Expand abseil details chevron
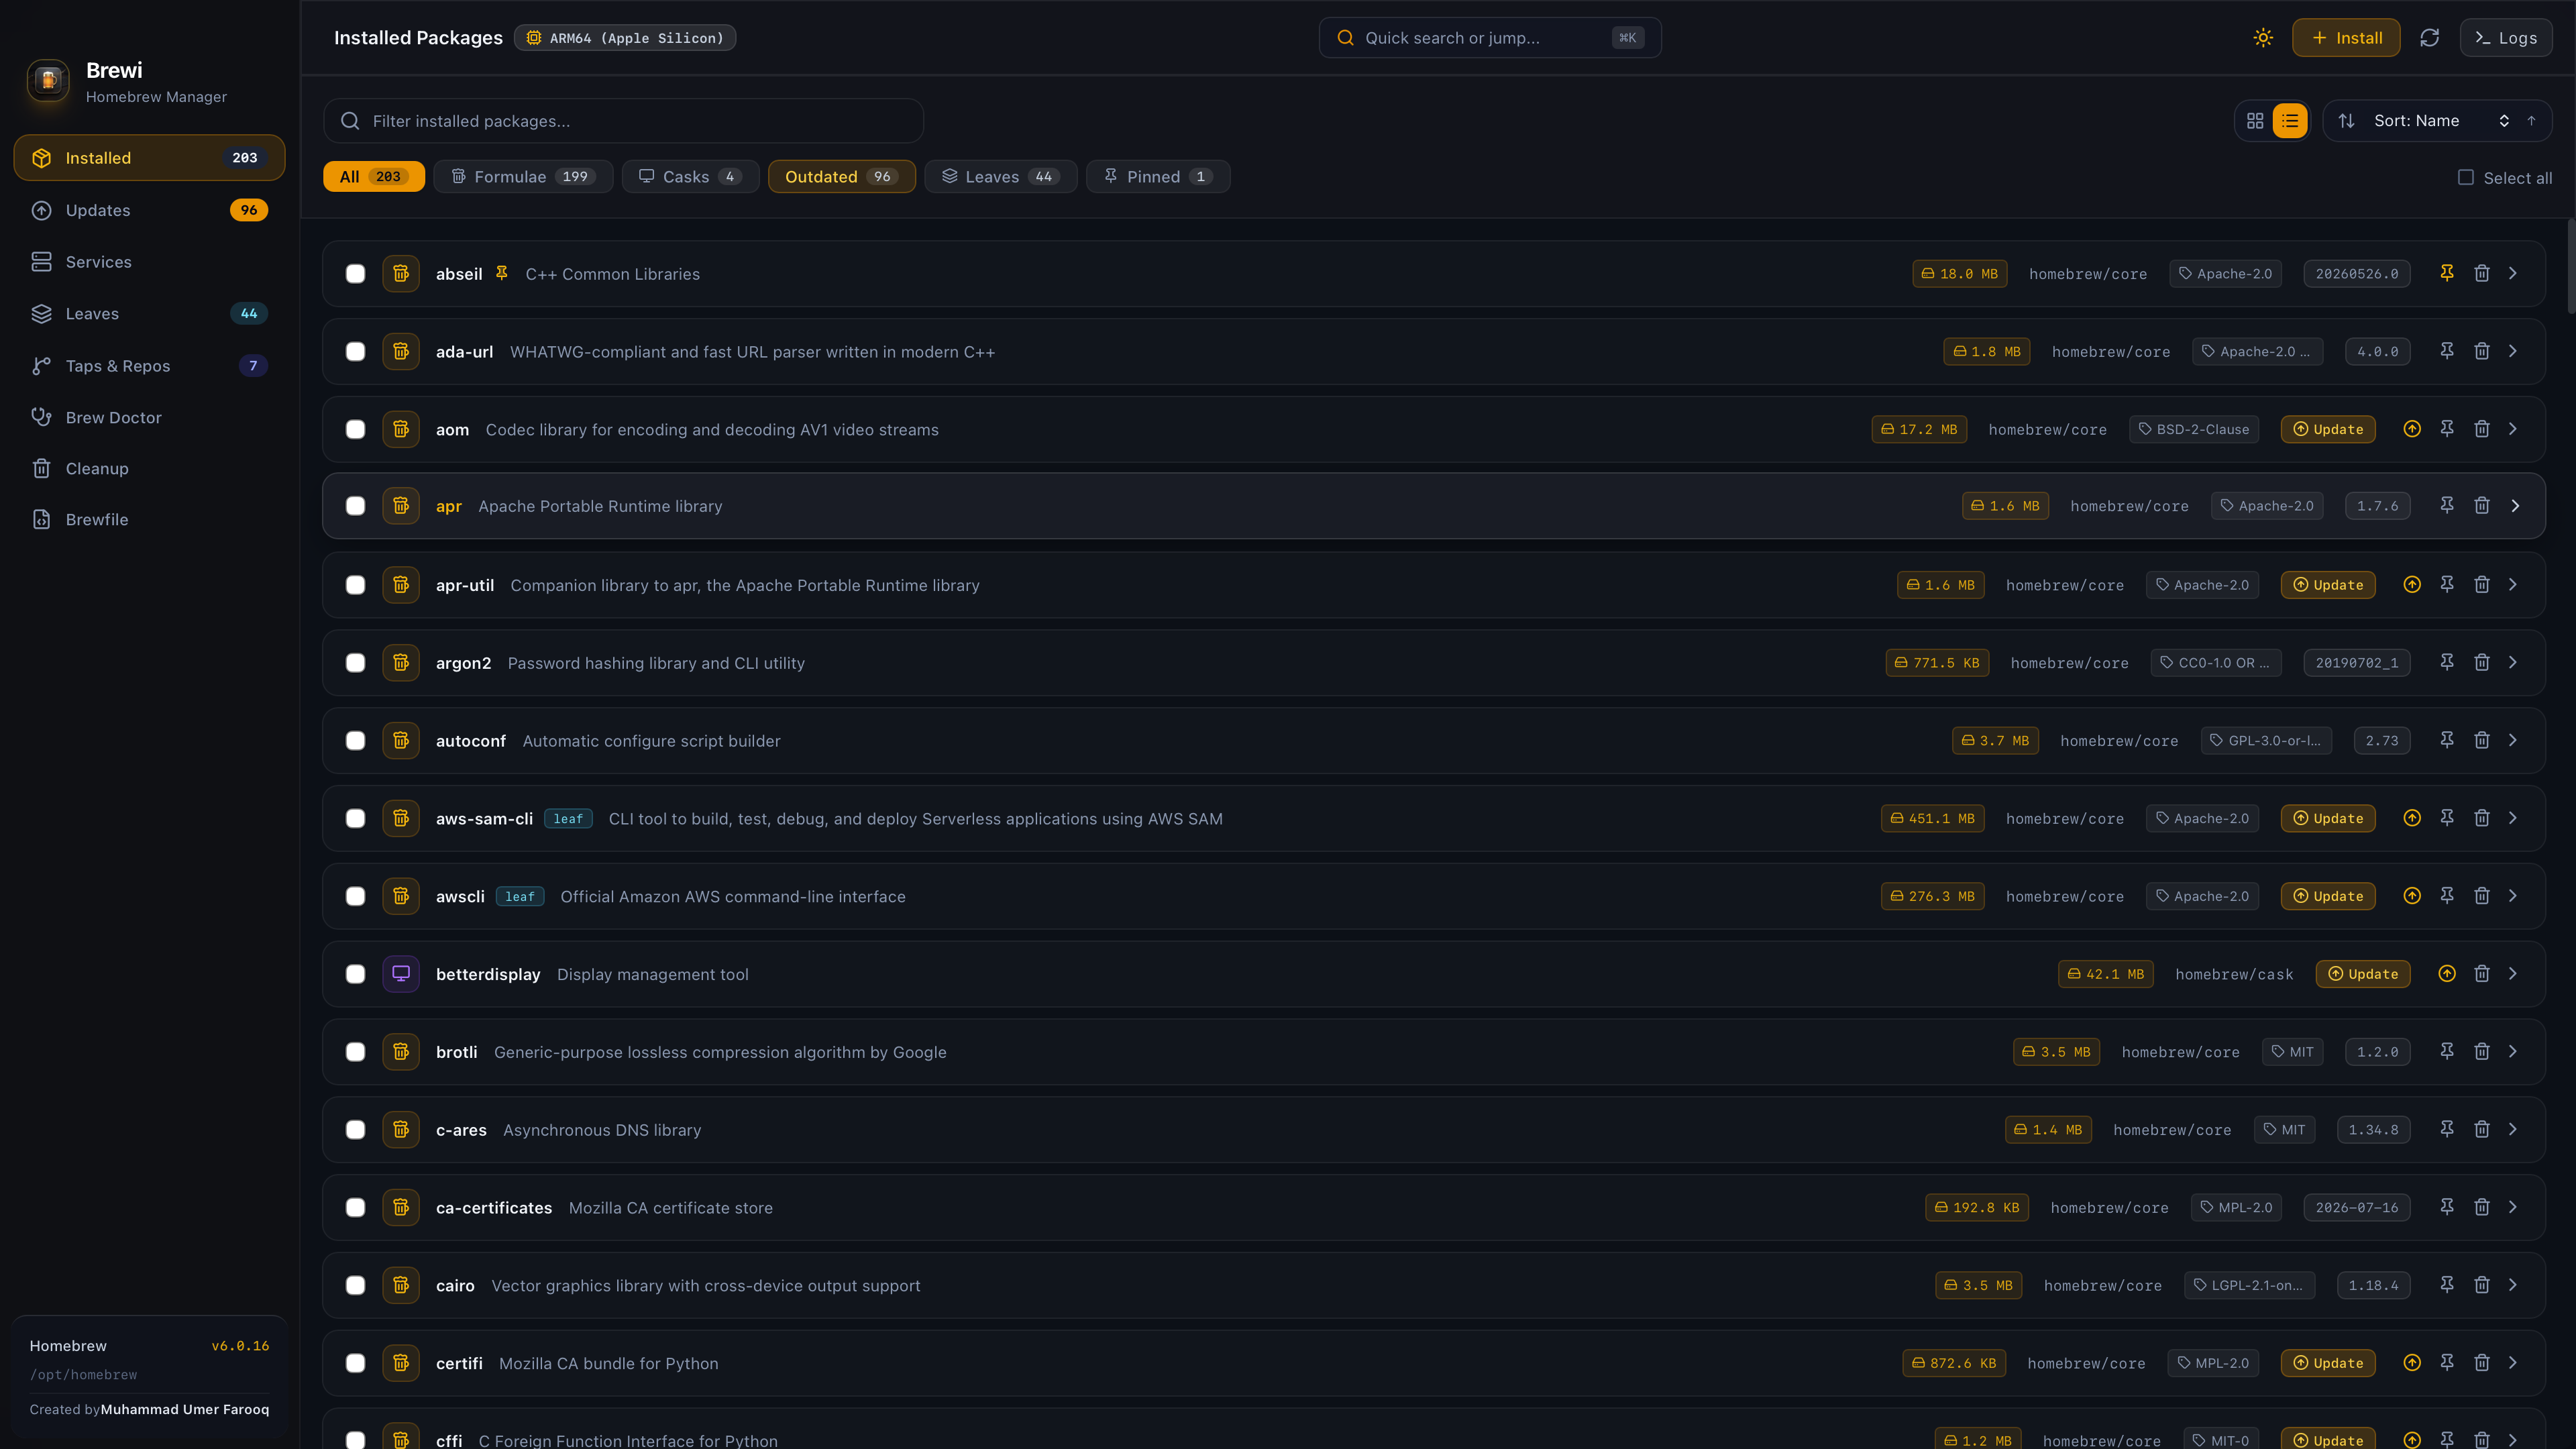The image size is (2576, 1449). (x=2513, y=273)
